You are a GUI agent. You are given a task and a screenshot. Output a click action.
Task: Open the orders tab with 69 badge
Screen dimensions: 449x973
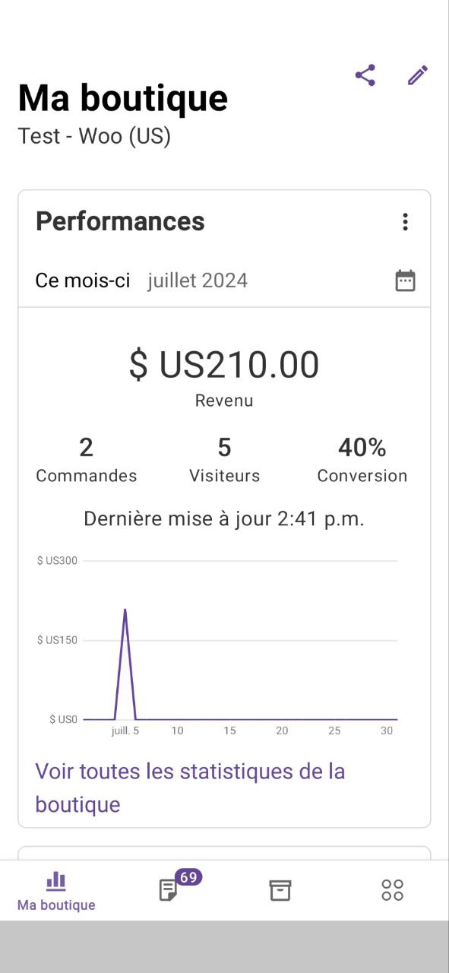coord(169,890)
